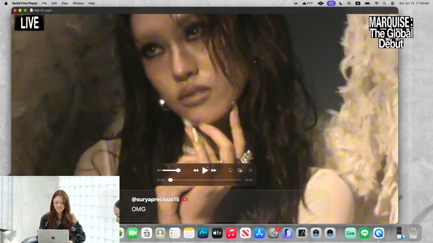The height and width of the screenshot is (243, 433).
Task: Open Apple TV from the Dock
Action: [217, 233]
